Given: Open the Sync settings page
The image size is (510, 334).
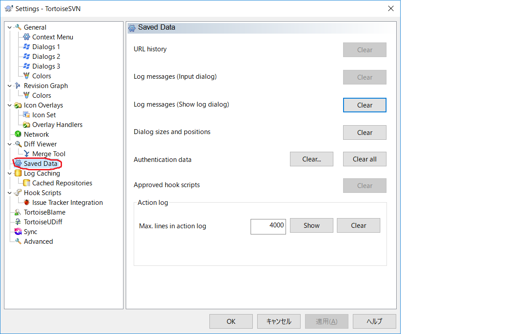Looking at the screenshot, I should (31, 232).
